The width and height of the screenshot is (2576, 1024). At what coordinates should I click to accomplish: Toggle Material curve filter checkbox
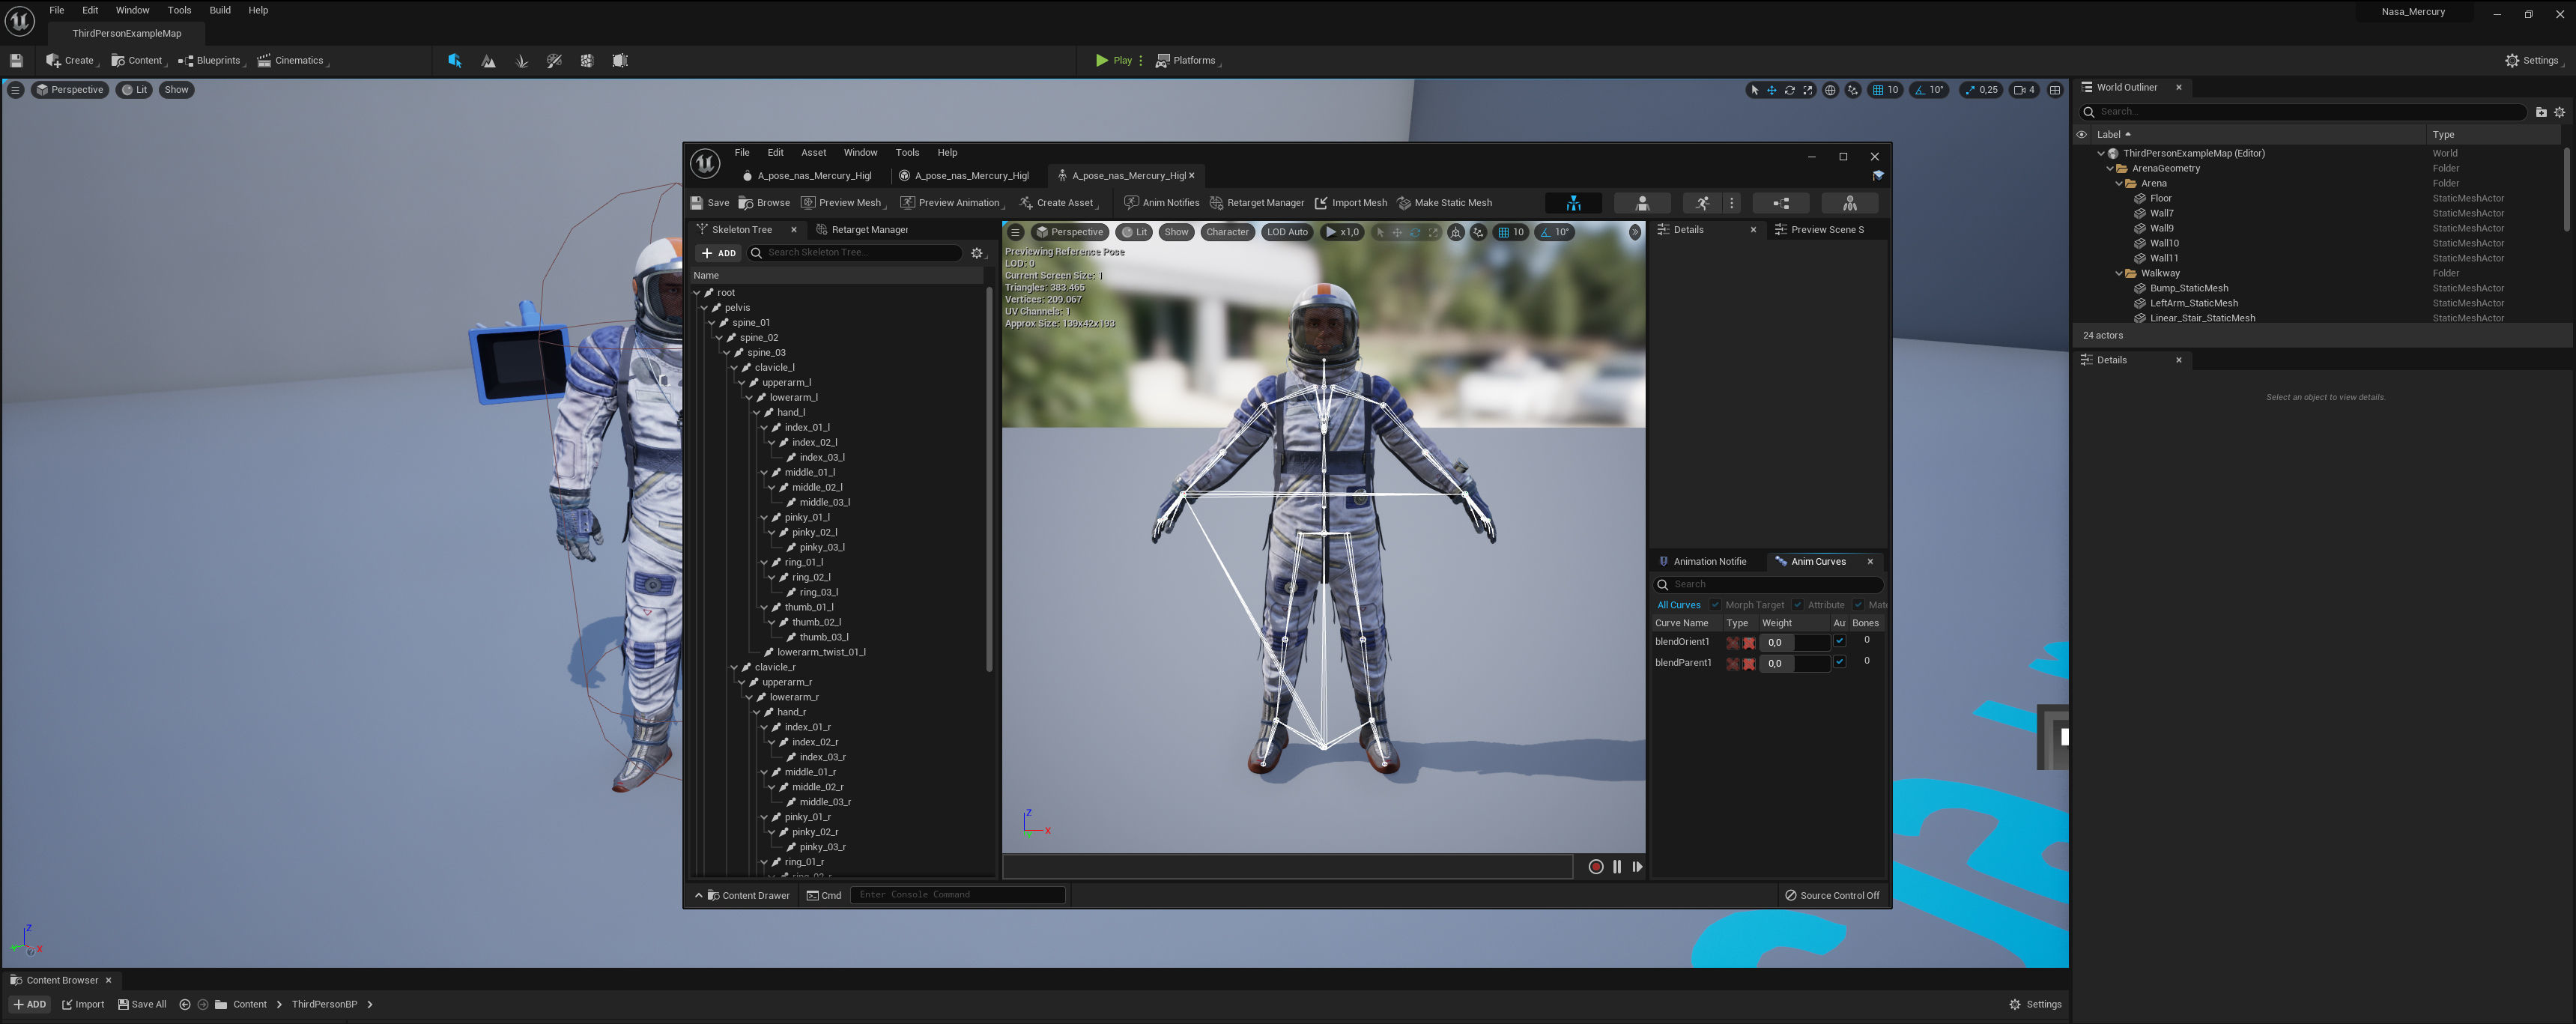coord(1858,605)
